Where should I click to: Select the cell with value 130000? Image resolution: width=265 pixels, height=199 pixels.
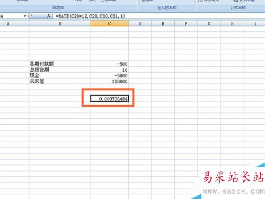(110, 81)
